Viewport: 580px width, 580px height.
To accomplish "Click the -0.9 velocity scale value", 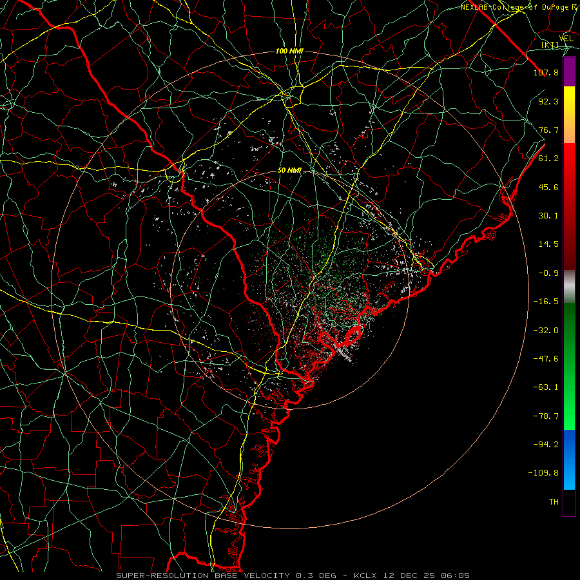I will click(x=548, y=273).
